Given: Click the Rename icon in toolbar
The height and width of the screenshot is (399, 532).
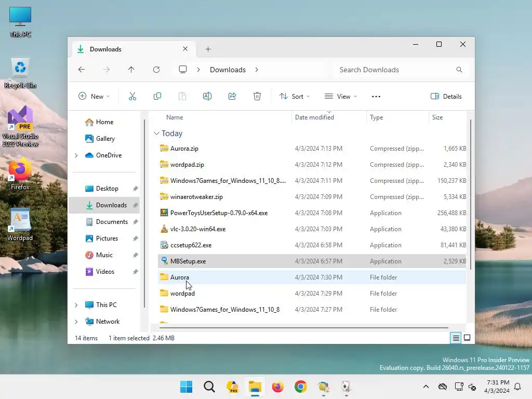Looking at the screenshot, I should coord(207,96).
